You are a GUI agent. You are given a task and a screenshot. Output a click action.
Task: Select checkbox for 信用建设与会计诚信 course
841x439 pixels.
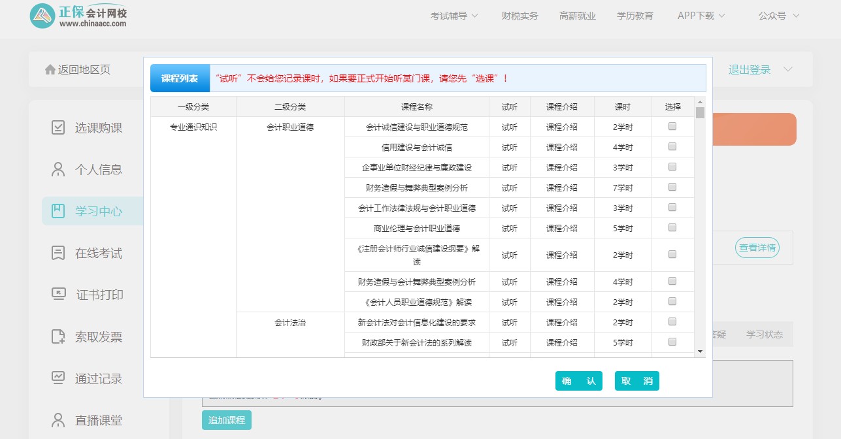pos(672,147)
